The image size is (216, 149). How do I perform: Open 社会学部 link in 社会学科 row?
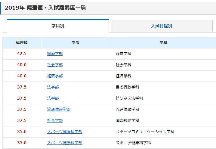(55, 65)
